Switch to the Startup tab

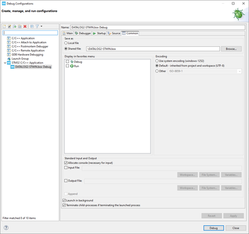[100, 33]
